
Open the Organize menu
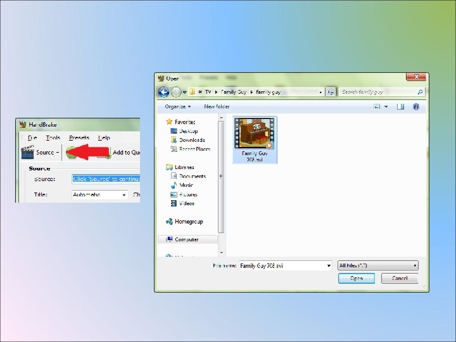pos(178,107)
